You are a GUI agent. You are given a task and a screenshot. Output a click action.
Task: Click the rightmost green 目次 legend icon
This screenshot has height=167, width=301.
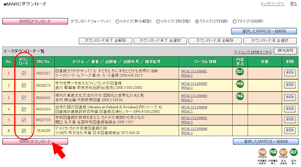tap(294, 152)
